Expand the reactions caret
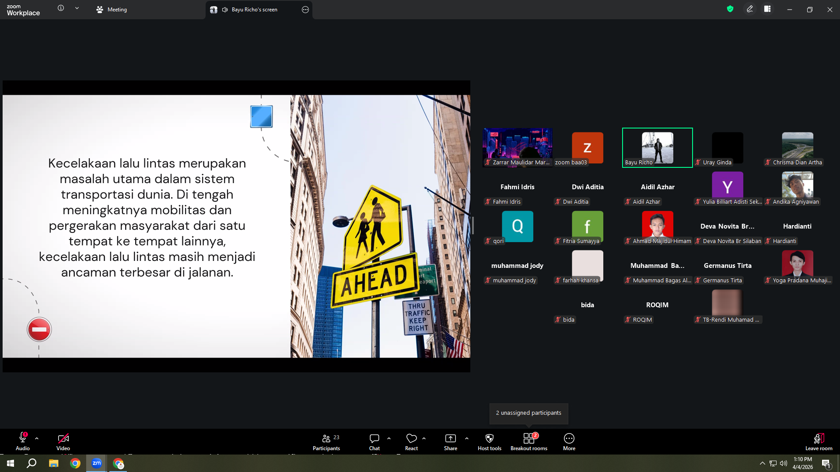This screenshot has height=472, width=840. 424,438
